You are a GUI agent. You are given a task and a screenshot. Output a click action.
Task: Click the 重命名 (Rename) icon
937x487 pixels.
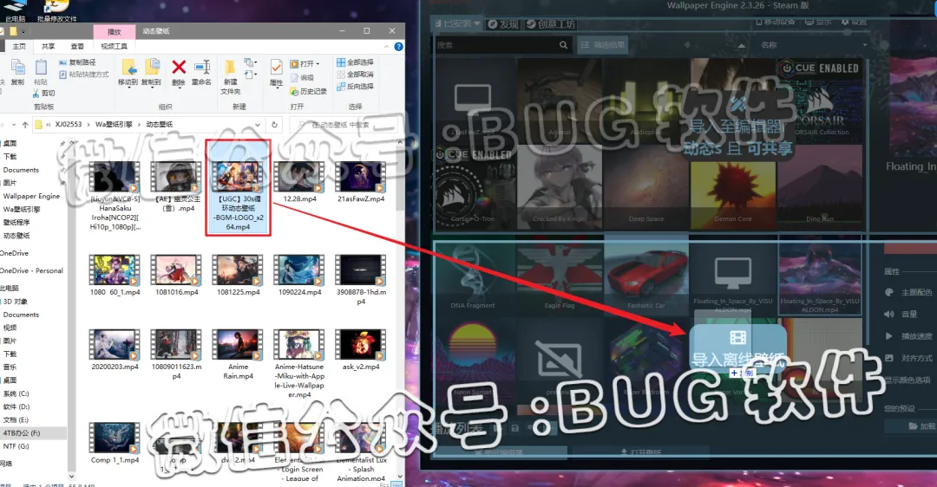pyautogui.click(x=202, y=67)
